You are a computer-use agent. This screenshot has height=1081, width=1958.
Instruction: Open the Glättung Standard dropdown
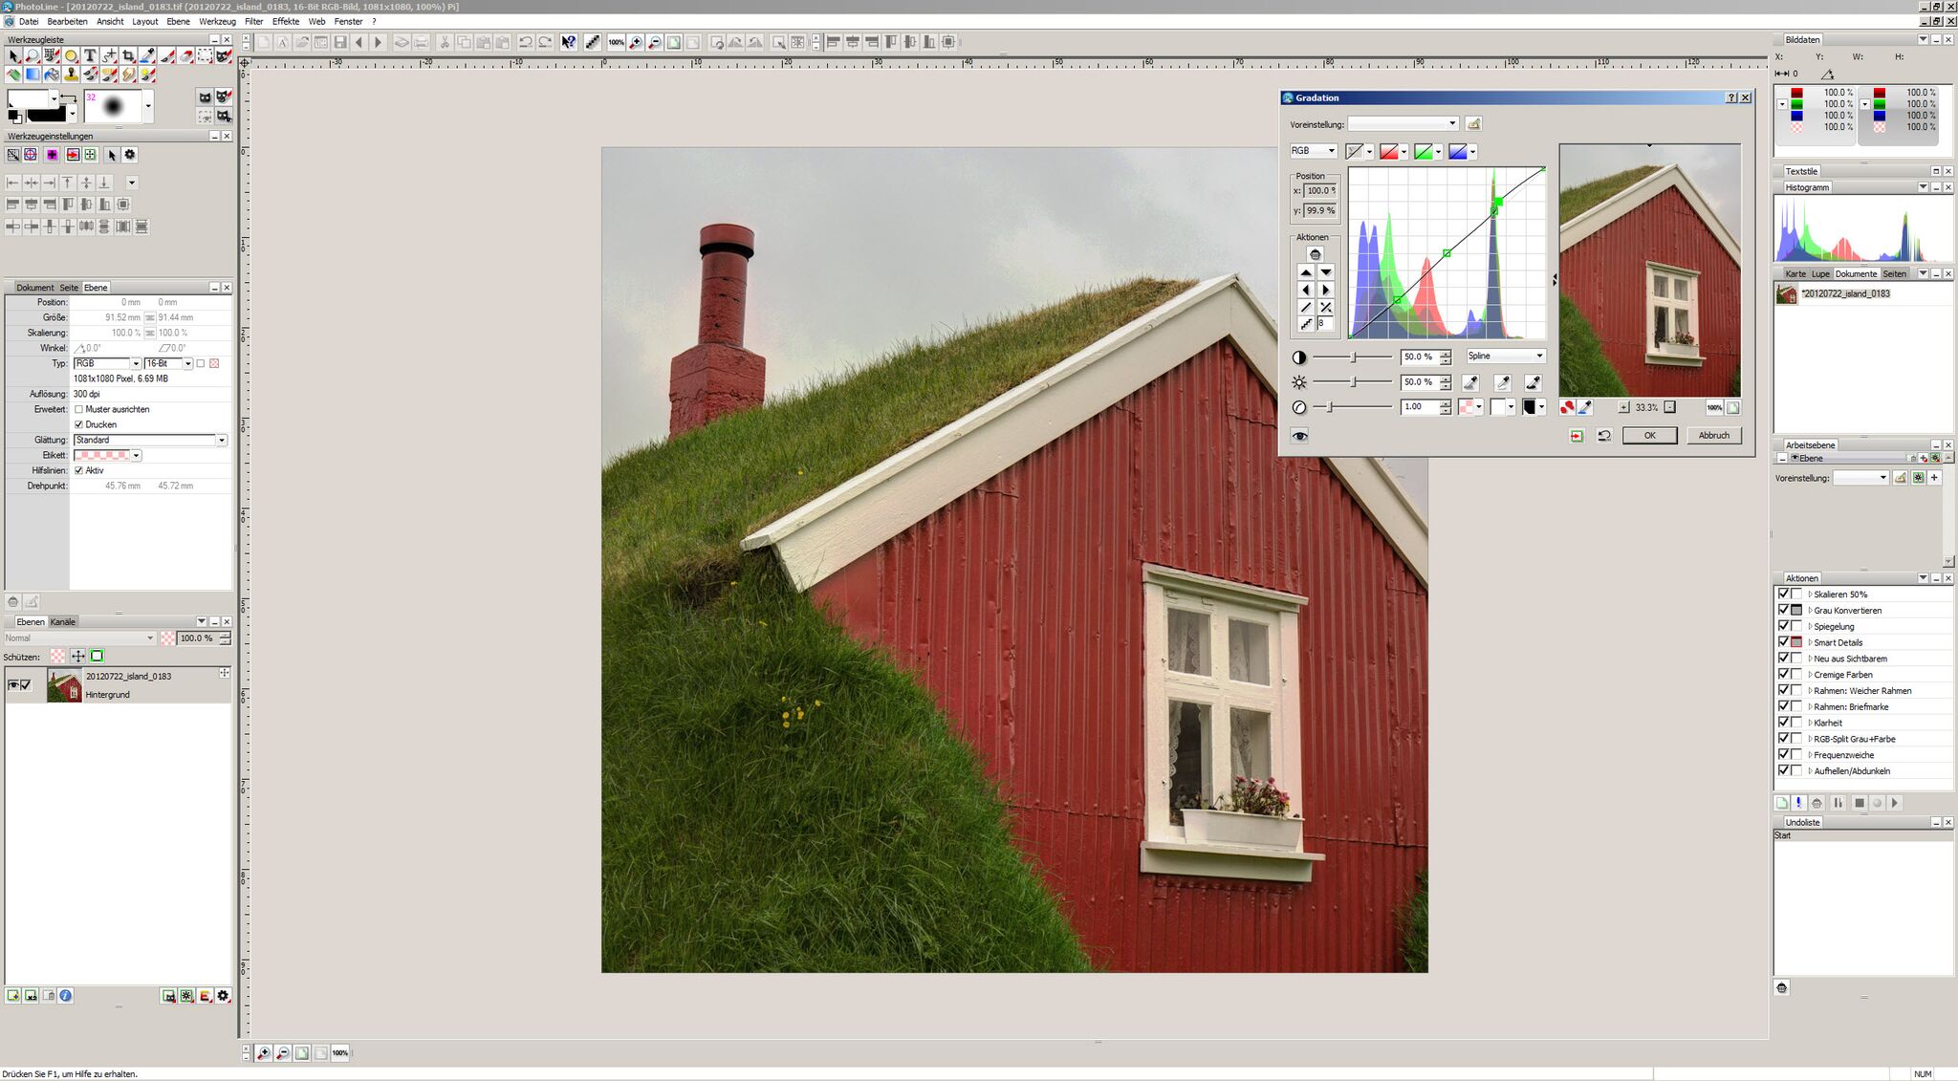click(150, 440)
